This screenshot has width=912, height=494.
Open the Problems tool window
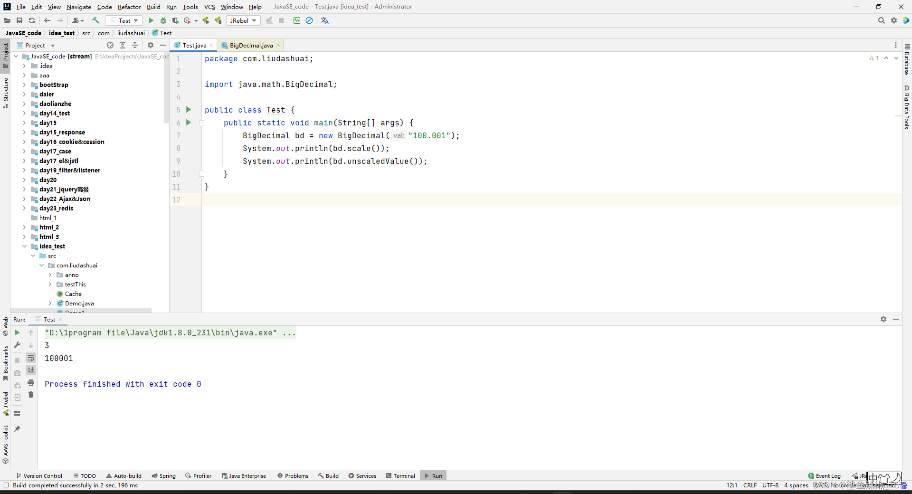pyautogui.click(x=293, y=475)
